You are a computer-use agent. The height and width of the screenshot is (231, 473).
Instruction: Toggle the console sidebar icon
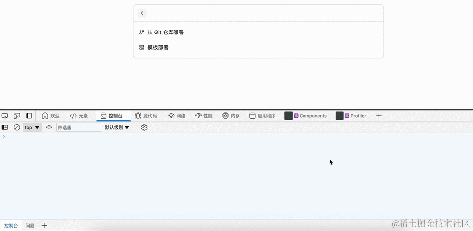[x=5, y=127]
